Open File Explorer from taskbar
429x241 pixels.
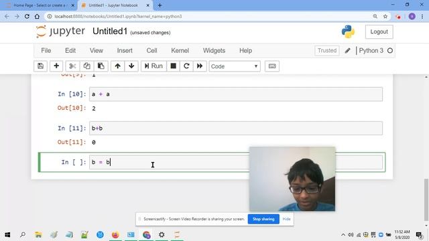[38, 235]
